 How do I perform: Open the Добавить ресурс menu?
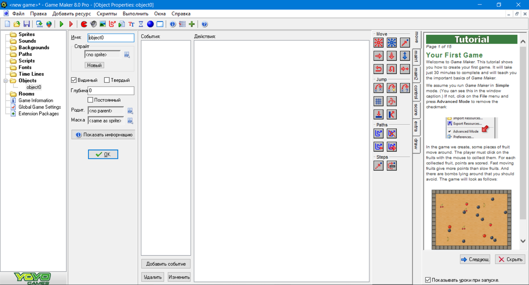pos(71,14)
